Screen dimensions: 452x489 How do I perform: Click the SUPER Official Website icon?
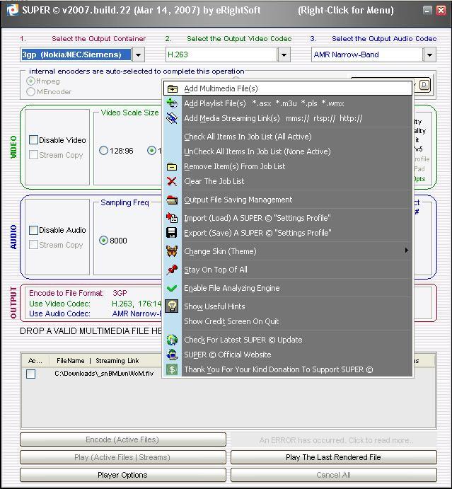click(172, 355)
